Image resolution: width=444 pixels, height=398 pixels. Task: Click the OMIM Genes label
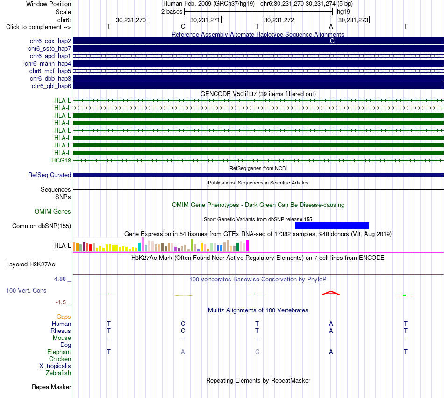(x=53, y=211)
